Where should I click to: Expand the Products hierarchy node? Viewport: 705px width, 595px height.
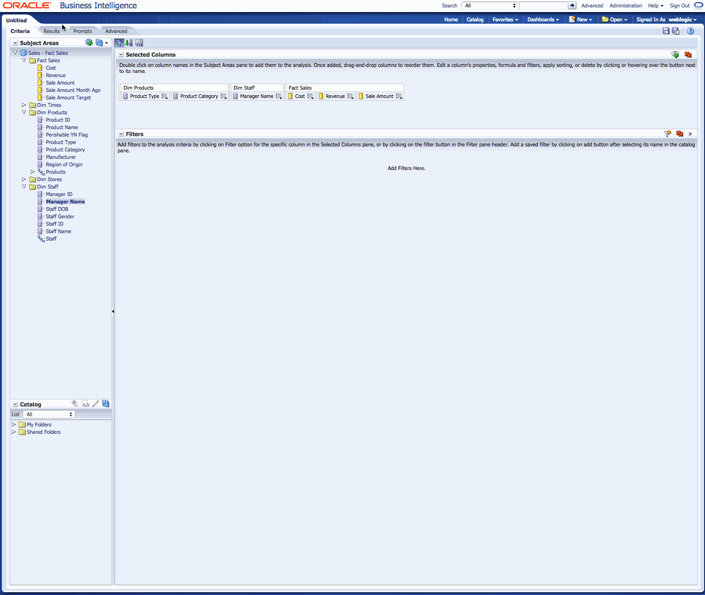pyautogui.click(x=33, y=172)
